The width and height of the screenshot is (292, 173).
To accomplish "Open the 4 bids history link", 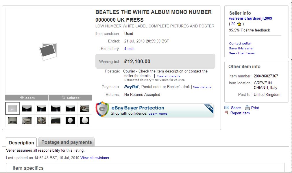I will point(129,49).
